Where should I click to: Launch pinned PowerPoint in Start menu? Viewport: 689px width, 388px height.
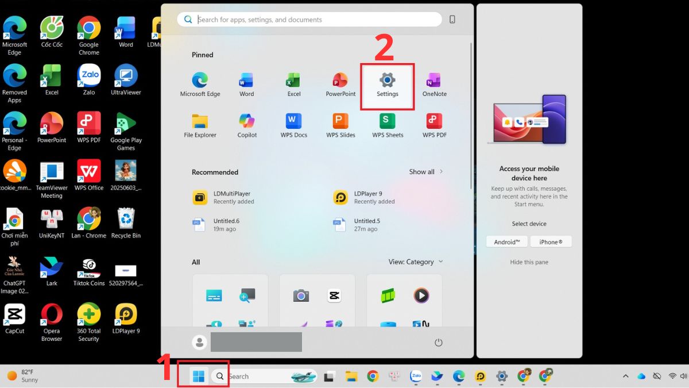340,84
